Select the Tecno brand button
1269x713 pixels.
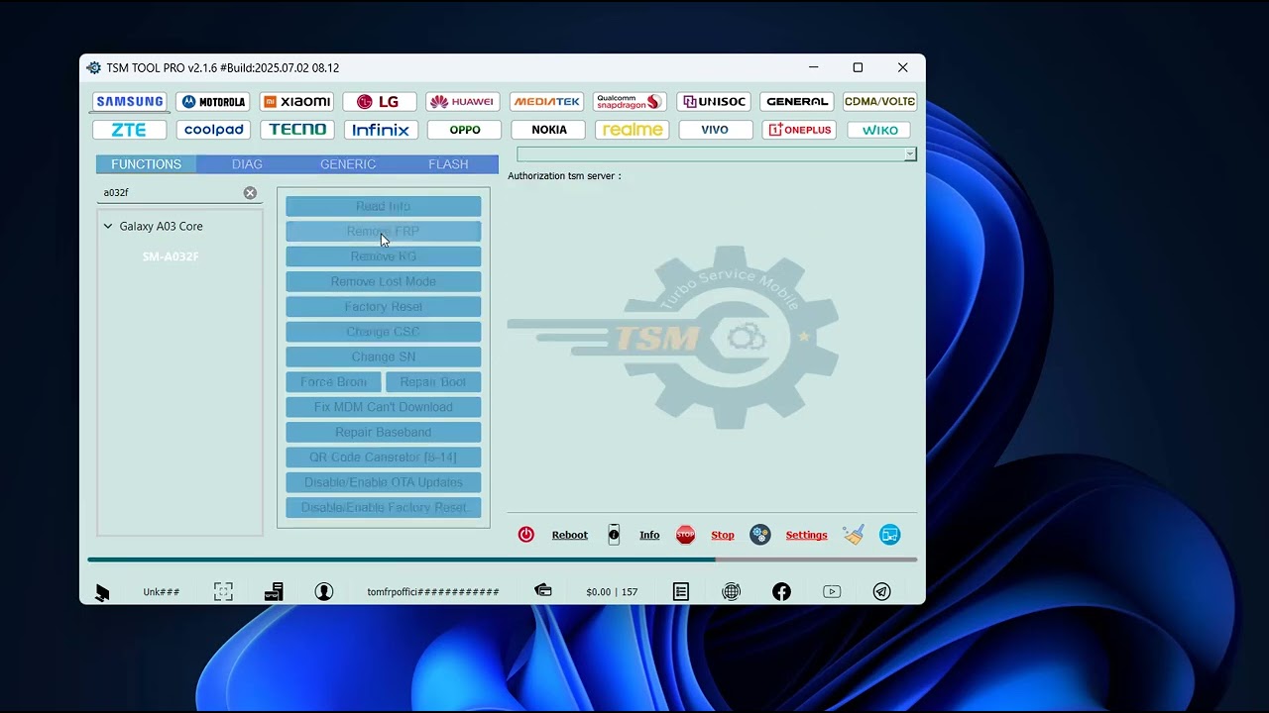296,130
